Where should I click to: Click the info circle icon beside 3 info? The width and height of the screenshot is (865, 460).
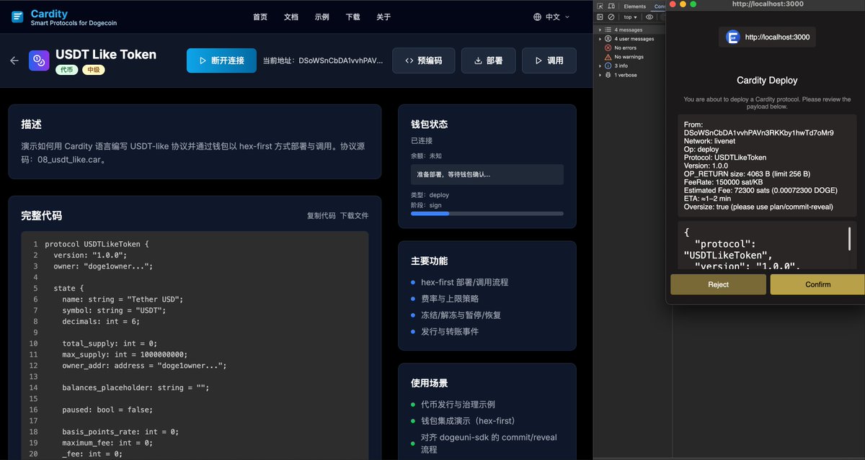(x=608, y=66)
